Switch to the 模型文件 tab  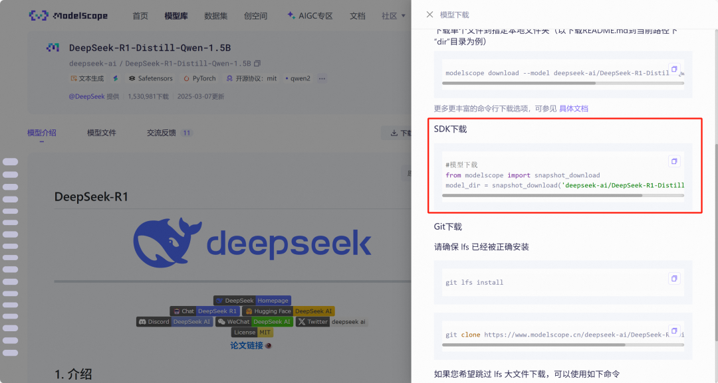point(102,133)
